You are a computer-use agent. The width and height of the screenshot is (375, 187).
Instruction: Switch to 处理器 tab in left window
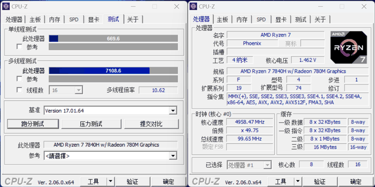click(14, 20)
